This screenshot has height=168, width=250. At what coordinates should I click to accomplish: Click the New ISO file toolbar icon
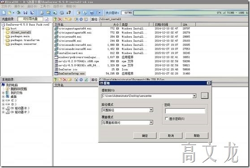(4, 13)
